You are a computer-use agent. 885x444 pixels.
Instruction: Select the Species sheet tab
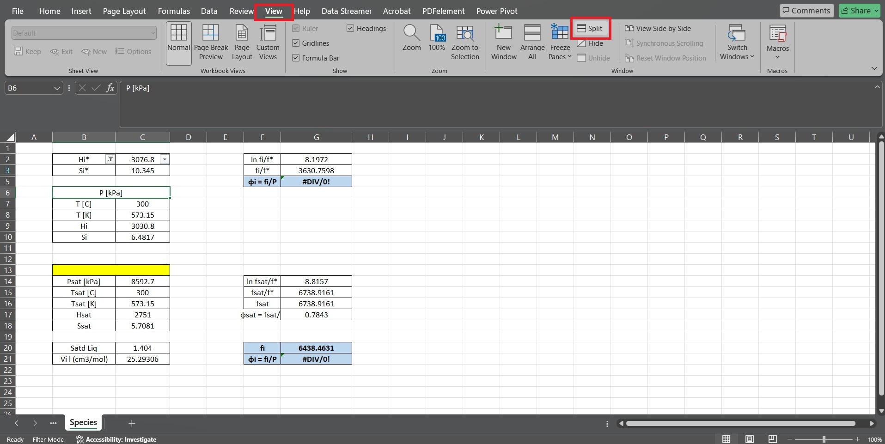(x=83, y=422)
